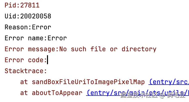The width and height of the screenshot is (189, 102).
Task: Click the aboutToAppear function name
Action: click(57, 93)
